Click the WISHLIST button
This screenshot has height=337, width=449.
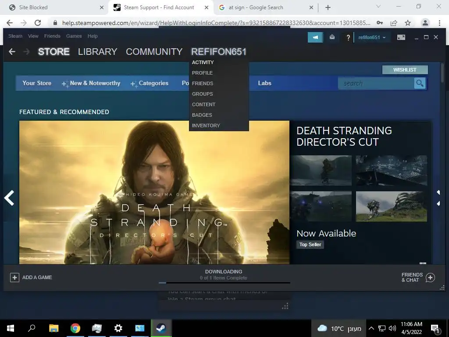405,70
